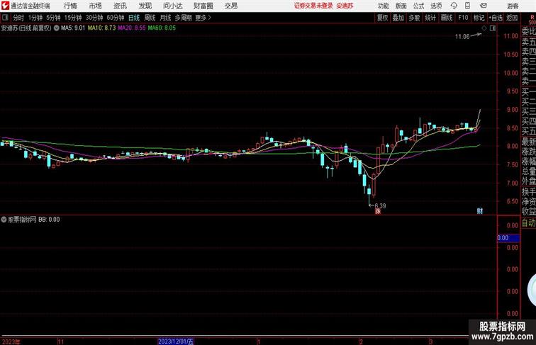Open the 财富圈 menu

tap(203, 6)
